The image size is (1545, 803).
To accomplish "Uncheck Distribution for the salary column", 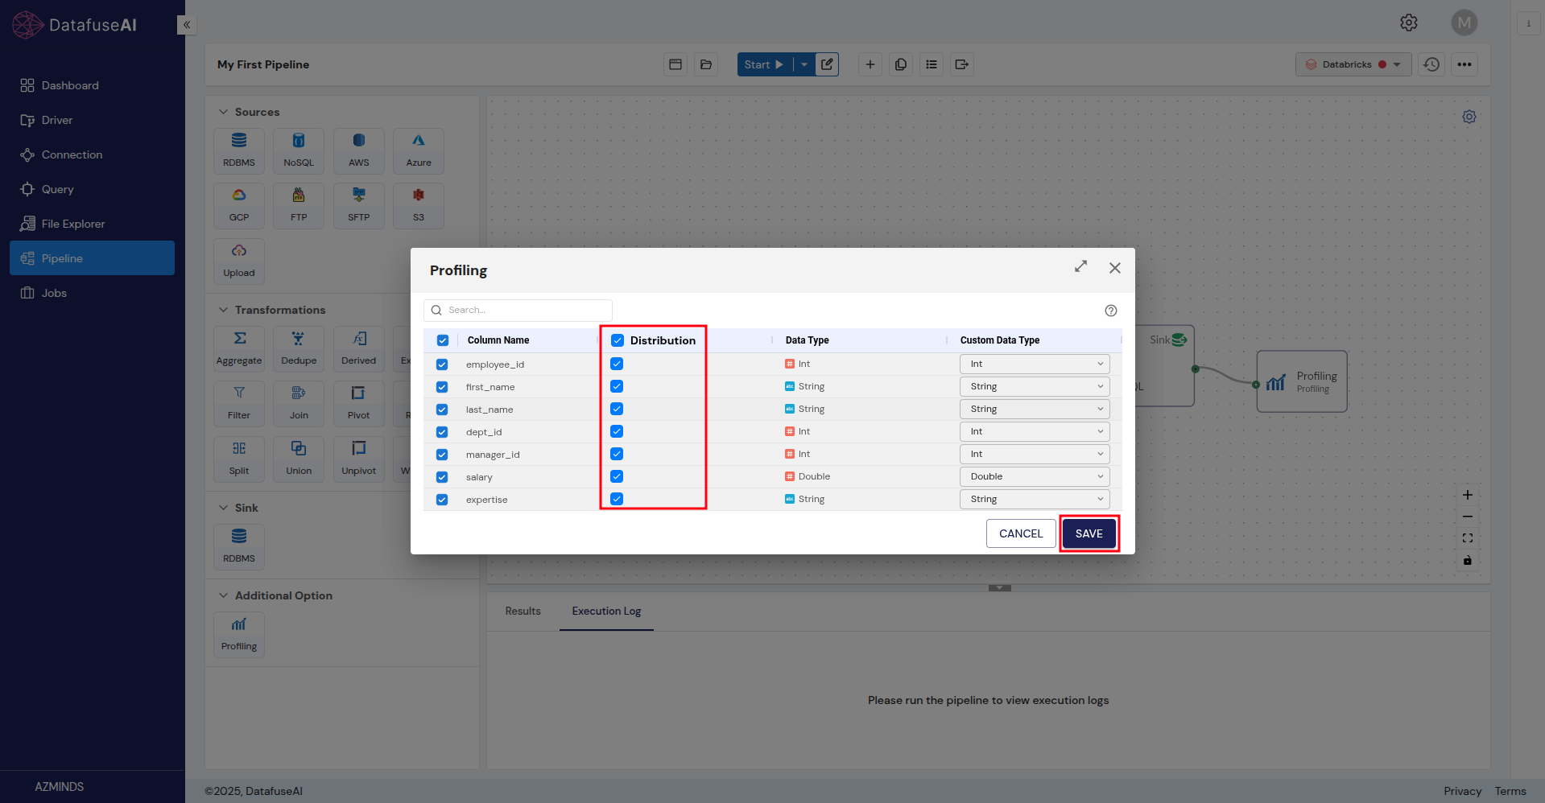I will pyautogui.click(x=617, y=476).
